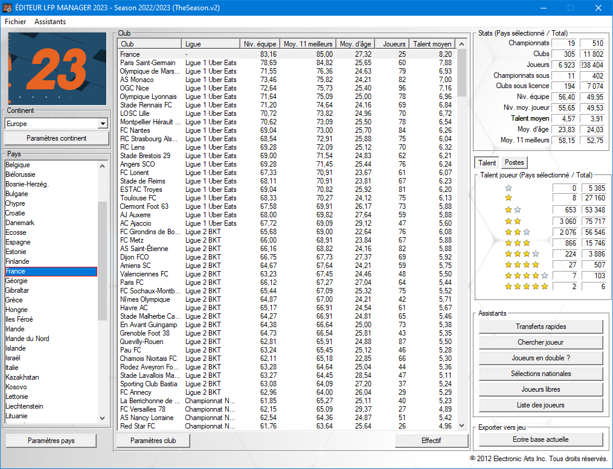The image size is (613, 469).
Task: Sort by Talent moyen column header
Action: point(432,44)
